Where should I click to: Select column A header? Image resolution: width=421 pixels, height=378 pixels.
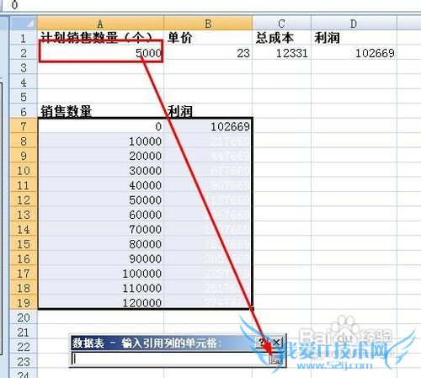tap(100, 23)
